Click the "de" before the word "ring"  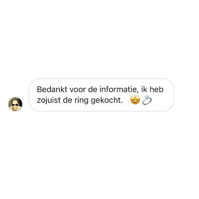click(x=68, y=100)
